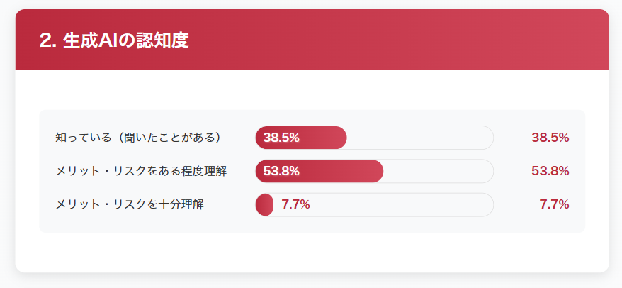Screen dimensions: 622x288
Task: Click the right-side 53.8% value
Action: (550, 171)
